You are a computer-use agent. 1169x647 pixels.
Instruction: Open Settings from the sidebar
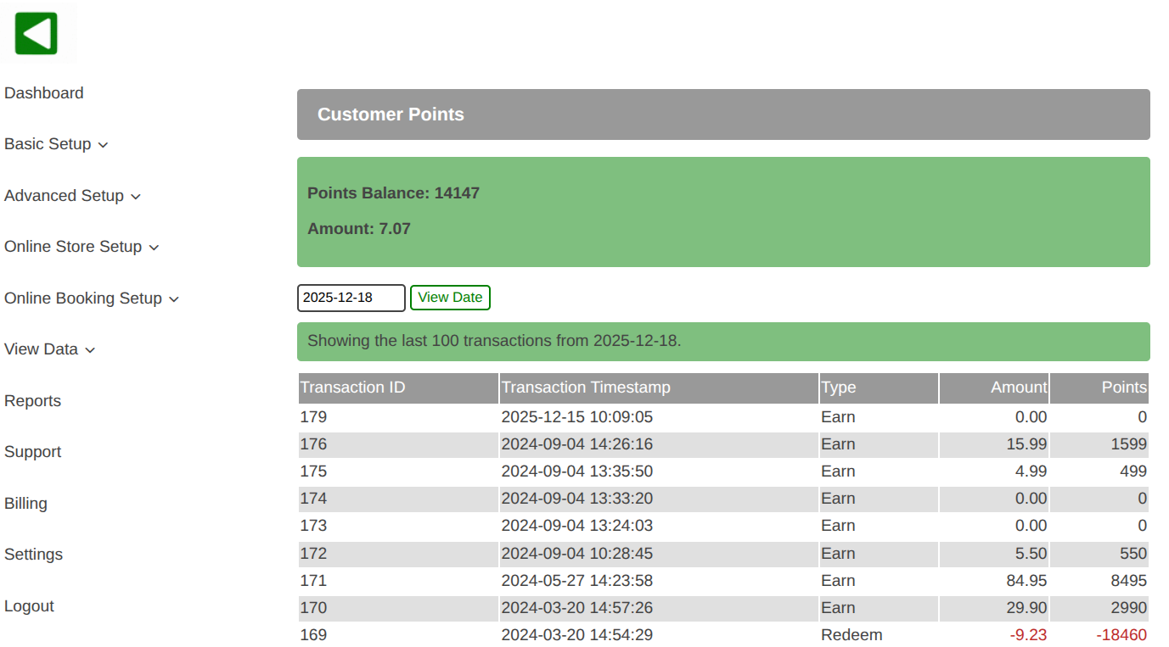[x=33, y=555]
